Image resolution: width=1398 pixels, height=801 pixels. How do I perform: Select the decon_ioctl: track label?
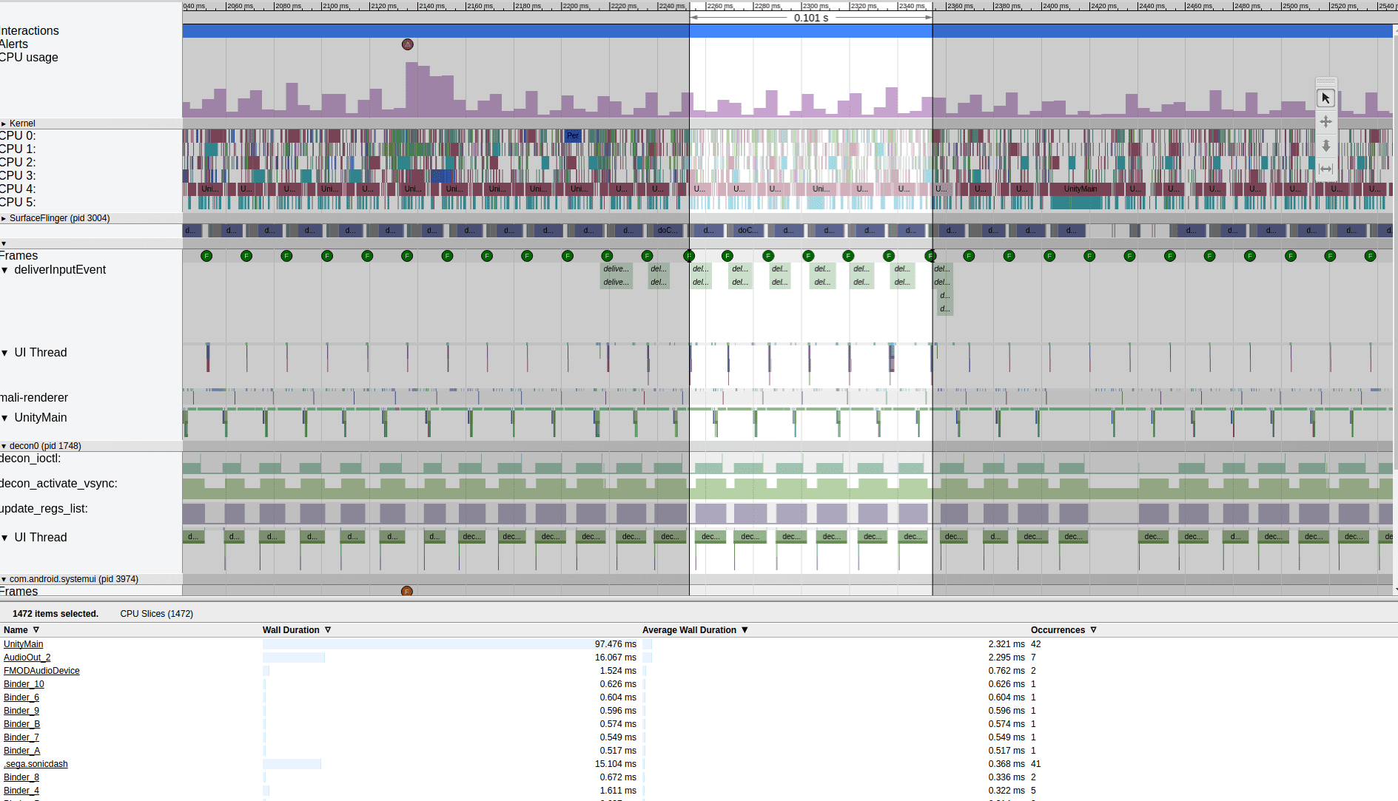tap(30, 459)
